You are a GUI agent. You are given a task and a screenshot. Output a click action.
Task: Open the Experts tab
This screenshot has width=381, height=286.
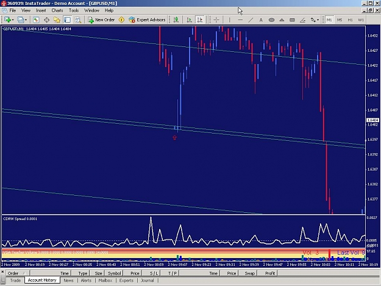(126, 281)
